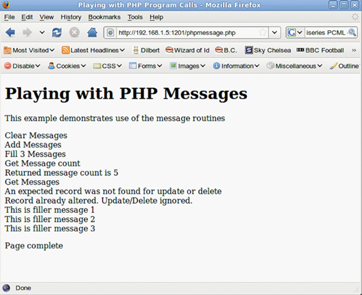Open the CSS toolbar dropdown
Image resolution: width=362 pixels, height=295 pixels.
coord(107,66)
